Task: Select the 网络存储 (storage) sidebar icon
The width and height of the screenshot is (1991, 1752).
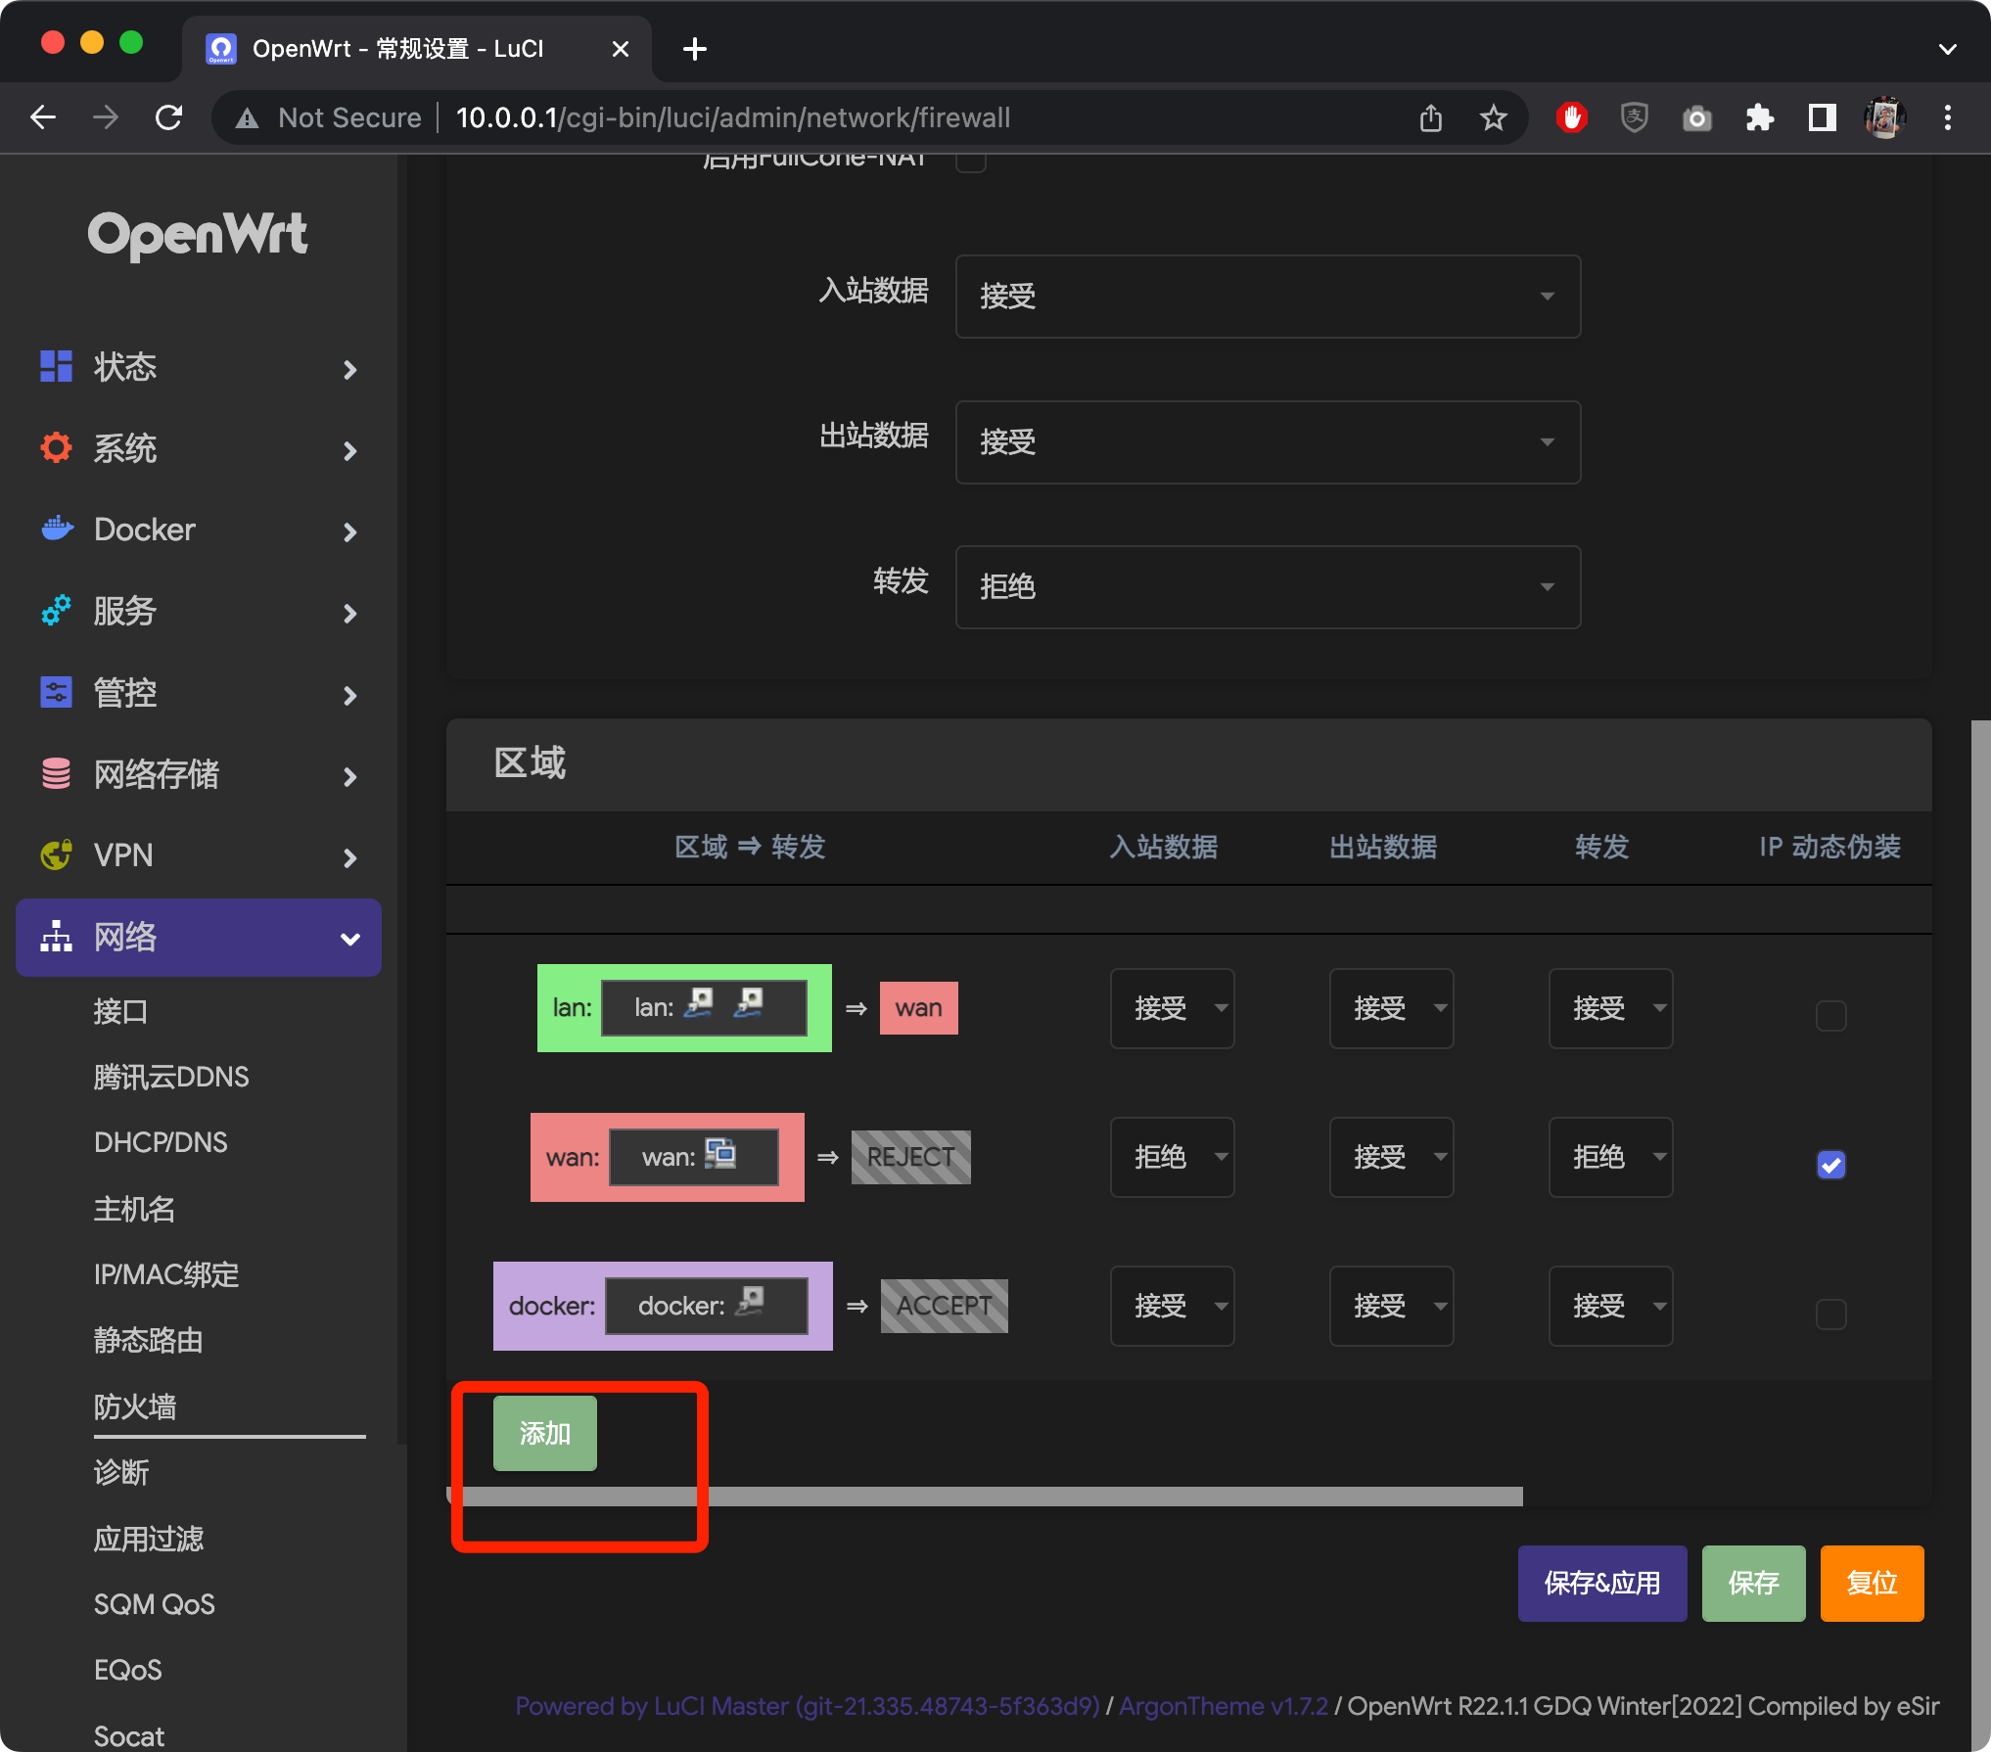Action: tap(56, 774)
